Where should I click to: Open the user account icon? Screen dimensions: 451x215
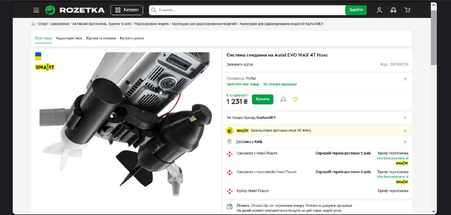(379, 10)
